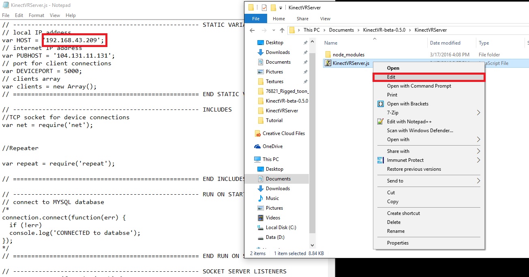Image resolution: width=529 pixels, height=277 pixels.
Task: Click the navigation pane scroll down arrow
Action: 312,245
